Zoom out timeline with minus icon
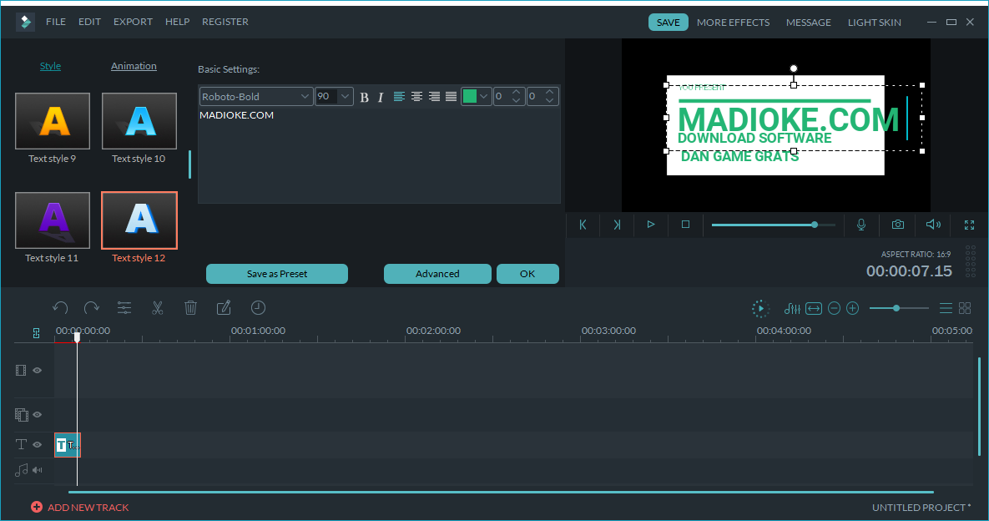 coord(834,308)
